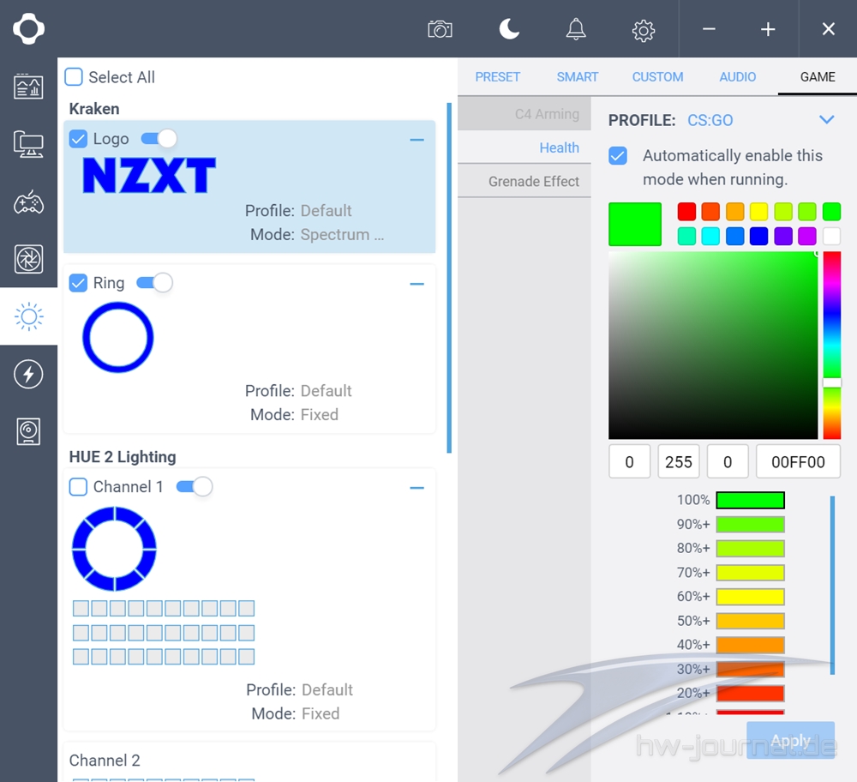Viewport: 857px width, 782px height.
Task: Check the Channel 1 checkbox
Action: pos(78,487)
